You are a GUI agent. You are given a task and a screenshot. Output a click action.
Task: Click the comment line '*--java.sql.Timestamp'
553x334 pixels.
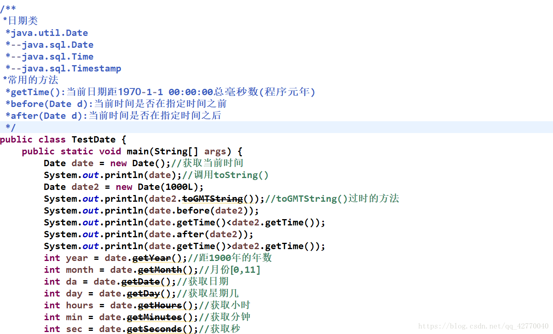click(x=63, y=69)
